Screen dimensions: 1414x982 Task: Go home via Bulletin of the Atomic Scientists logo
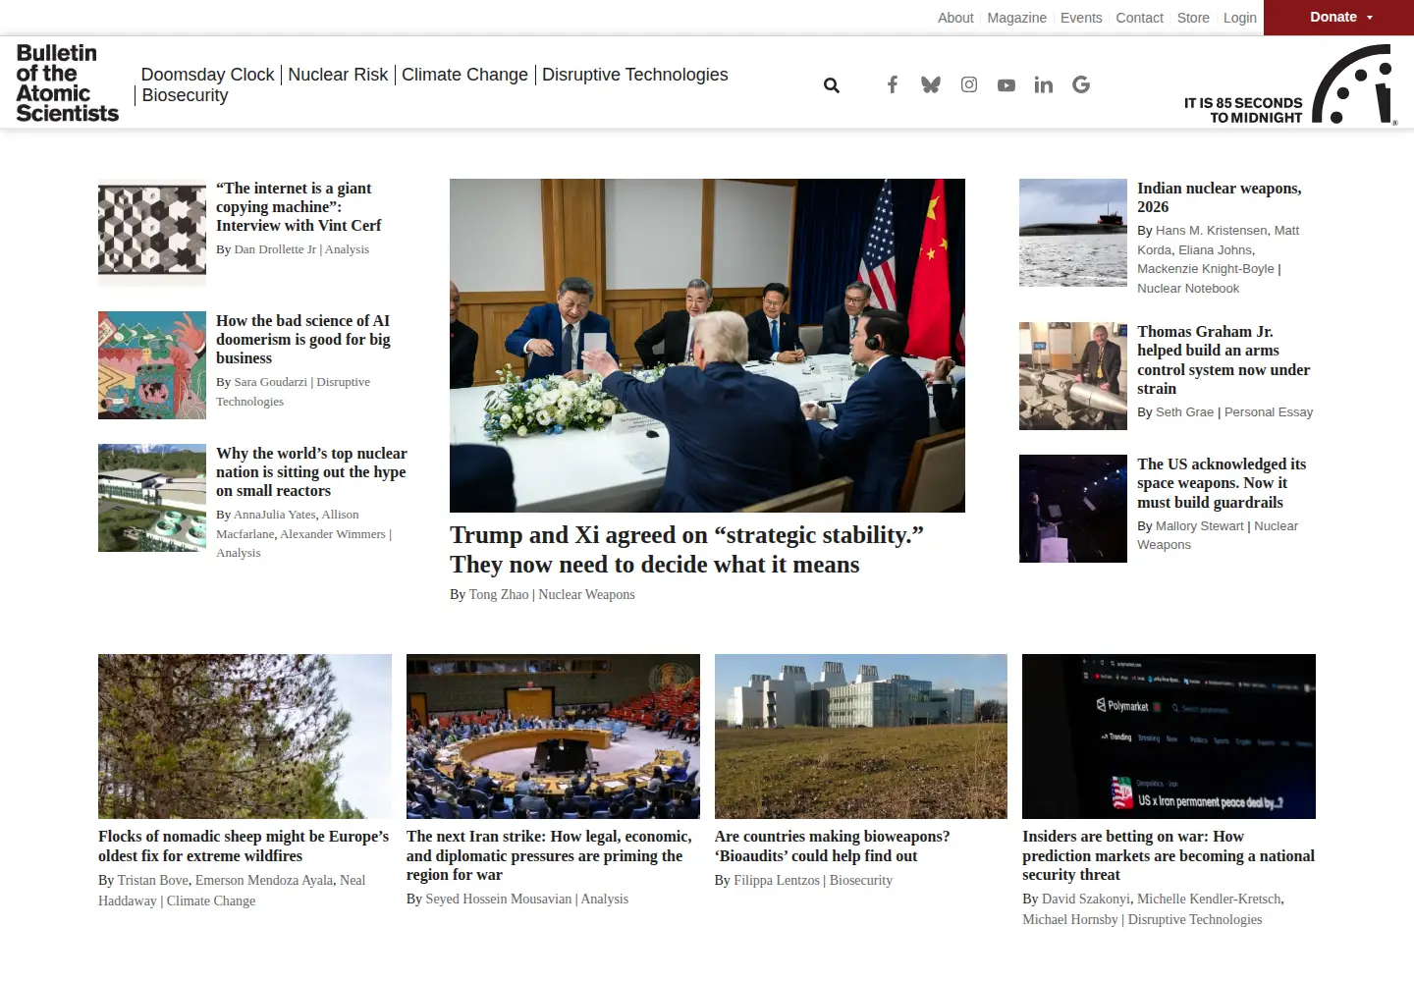67,82
